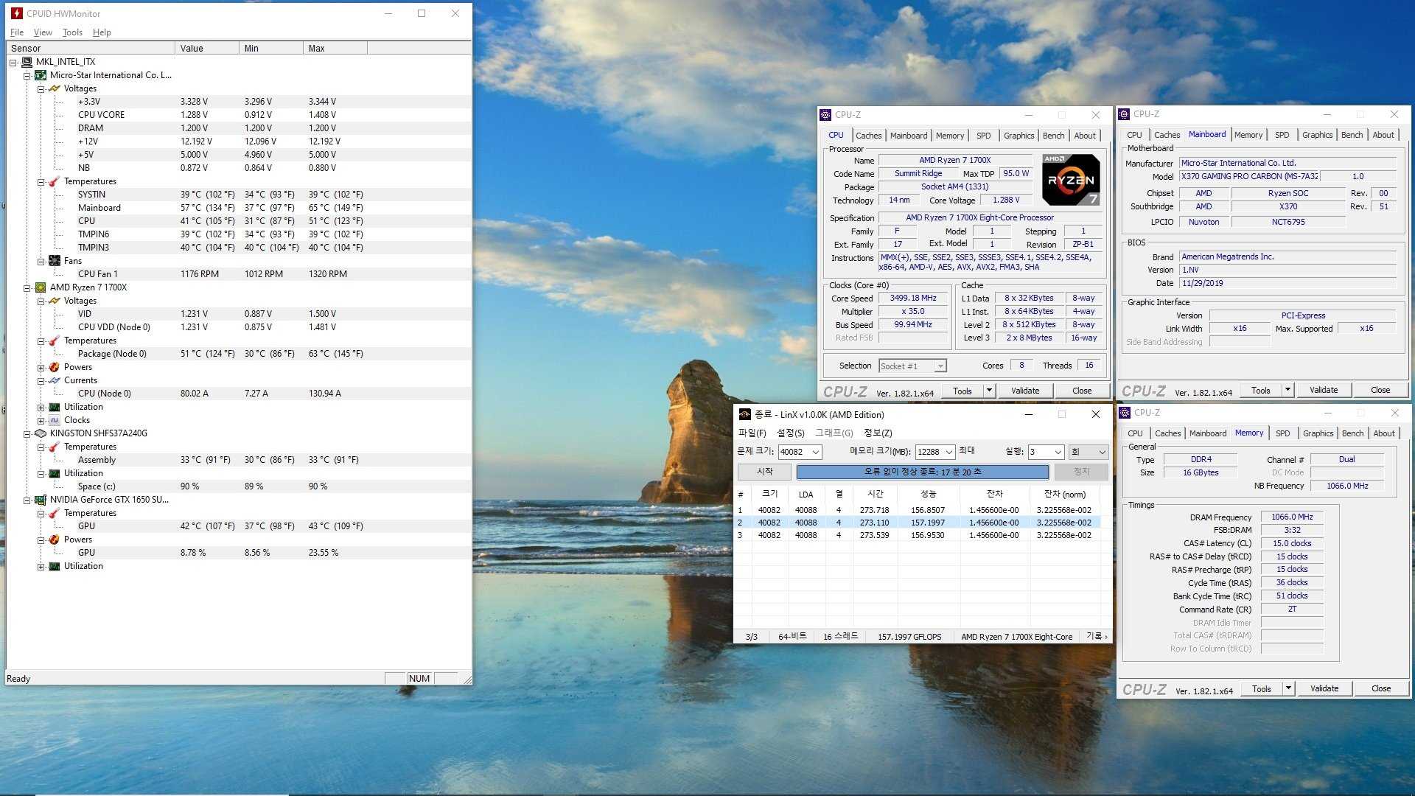This screenshot has height=796, width=1415.
Task: Click the Micro-Star mainboard icon in tree
Action: point(41,75)
